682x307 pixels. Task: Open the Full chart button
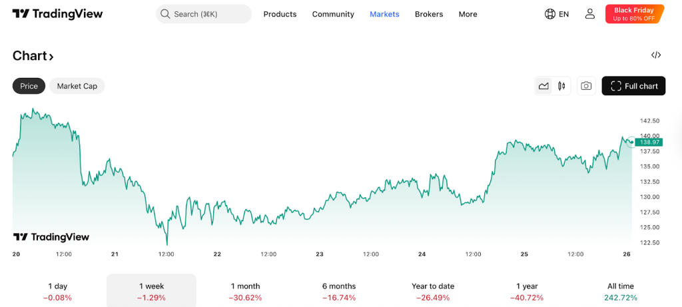tap(633, 86)
